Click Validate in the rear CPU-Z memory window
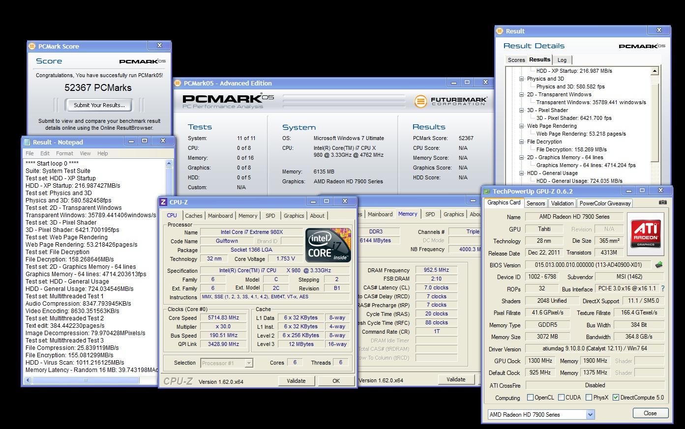685x429 pixels. [x=456, y=379]
